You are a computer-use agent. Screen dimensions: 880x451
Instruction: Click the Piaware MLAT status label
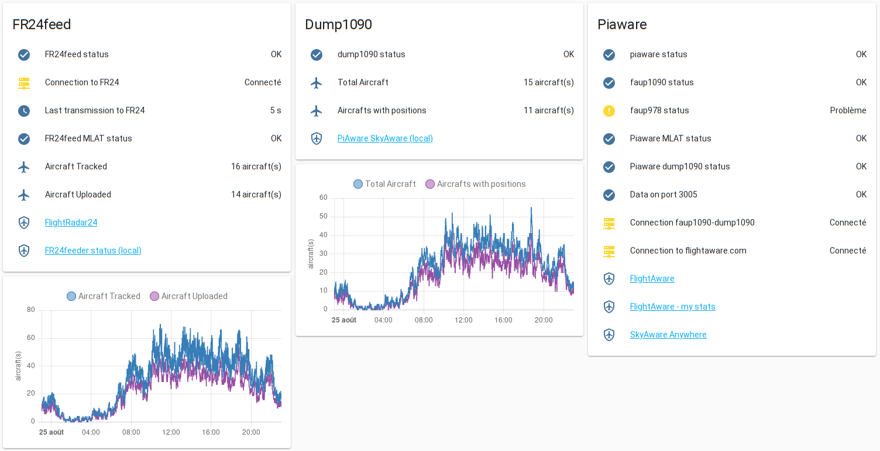point(671,138)
